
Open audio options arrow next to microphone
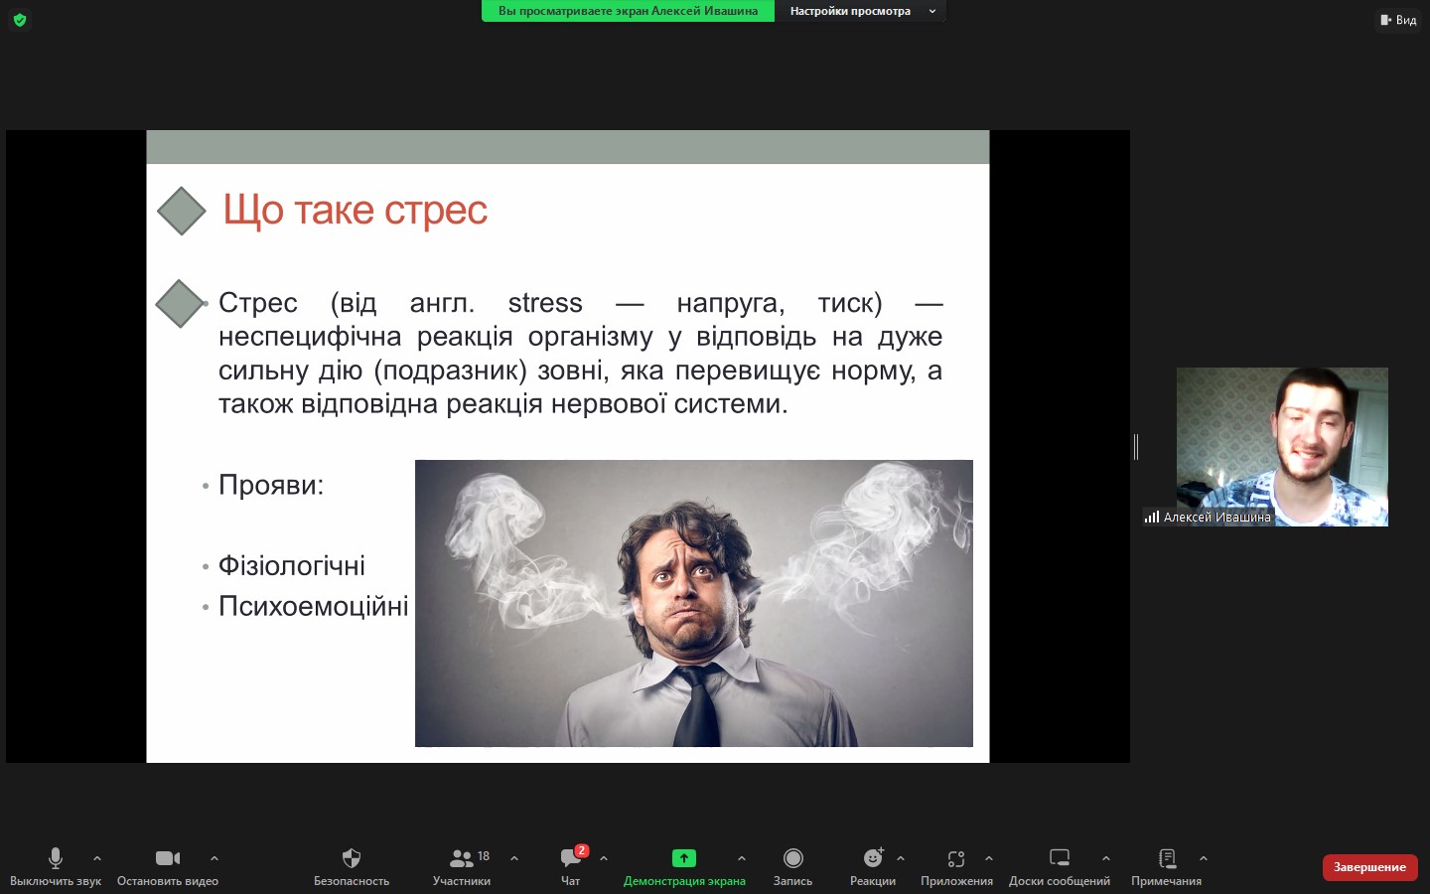97,858
